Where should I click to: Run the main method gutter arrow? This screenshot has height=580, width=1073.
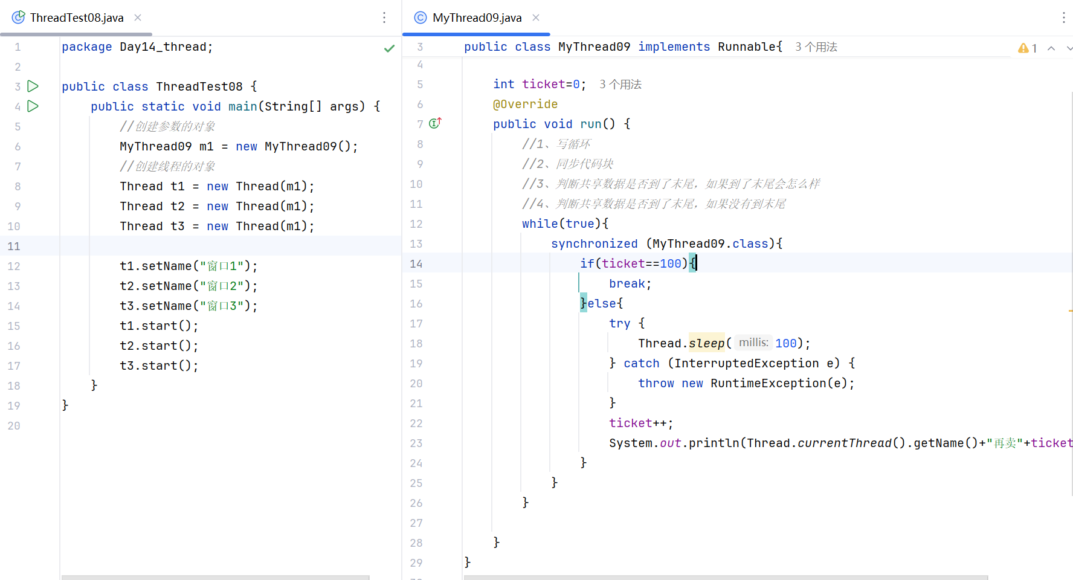[x=33, y=106]
